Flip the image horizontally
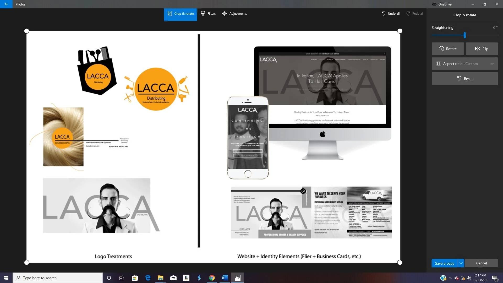 [482, 49]
